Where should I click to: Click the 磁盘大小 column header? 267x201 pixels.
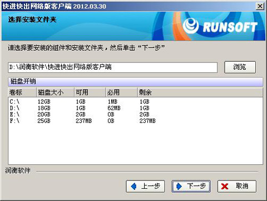[56, 92]
